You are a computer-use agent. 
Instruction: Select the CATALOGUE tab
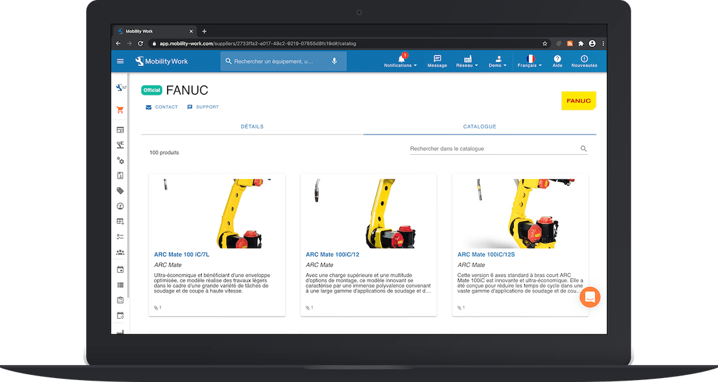pyautogui.click(x=480, y=127)
